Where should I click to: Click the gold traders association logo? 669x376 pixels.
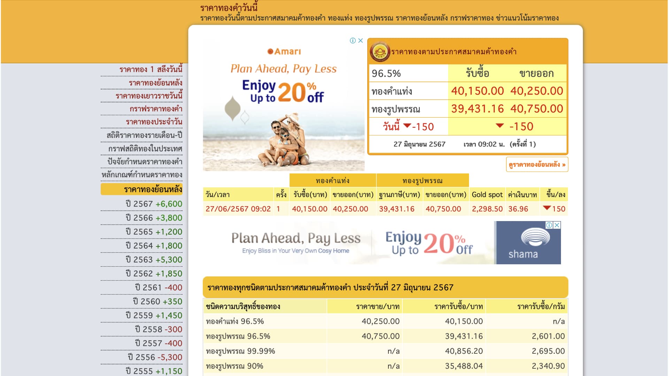[379, 52]
